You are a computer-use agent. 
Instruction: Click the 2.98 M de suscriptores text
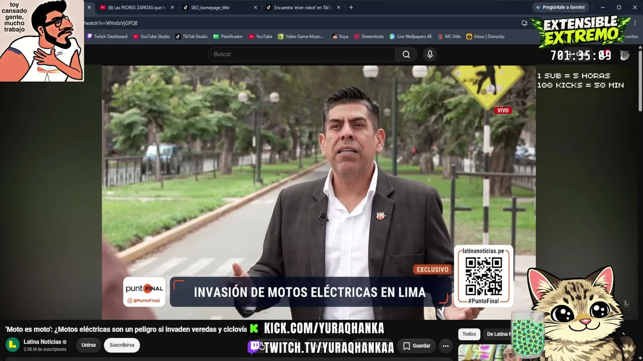point(45,349)
